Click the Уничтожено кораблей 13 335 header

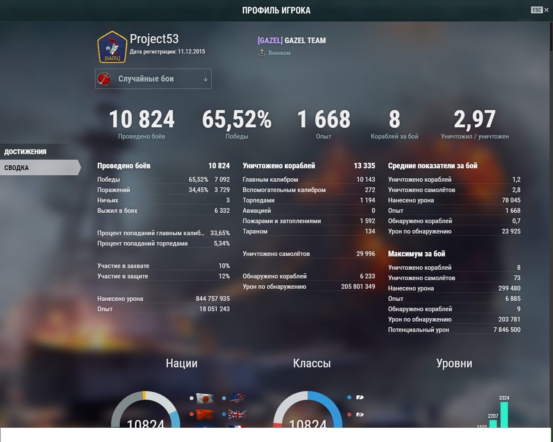tap(309, 166)
